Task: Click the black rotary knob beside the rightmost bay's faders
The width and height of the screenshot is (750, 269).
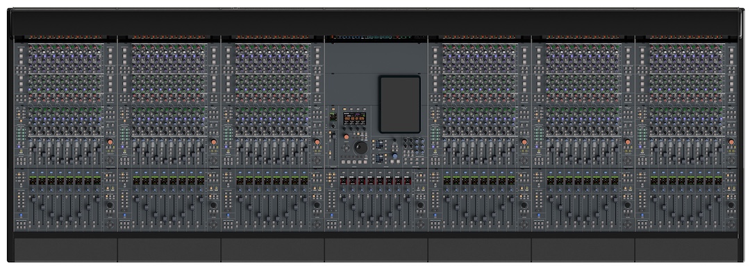Action: [x=731, y=205]
